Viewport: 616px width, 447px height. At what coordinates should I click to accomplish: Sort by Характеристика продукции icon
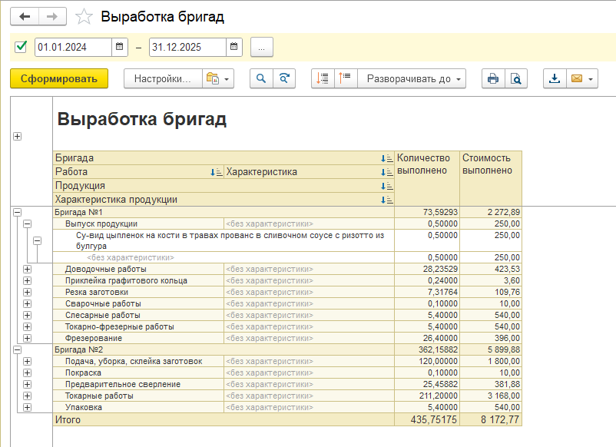[x=386, y=200]
